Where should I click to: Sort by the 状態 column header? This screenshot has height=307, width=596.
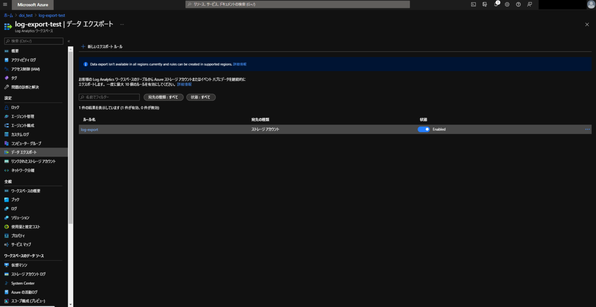click(423, 120)
